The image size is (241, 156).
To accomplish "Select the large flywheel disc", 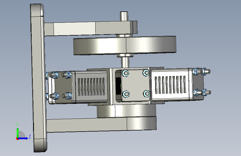I will pyautogui.click(x=125, y=45).
